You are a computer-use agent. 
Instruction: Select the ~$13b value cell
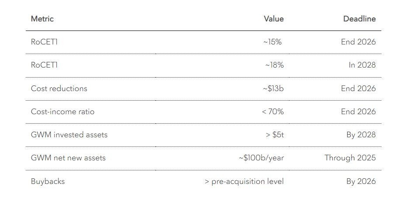point(273,88)
